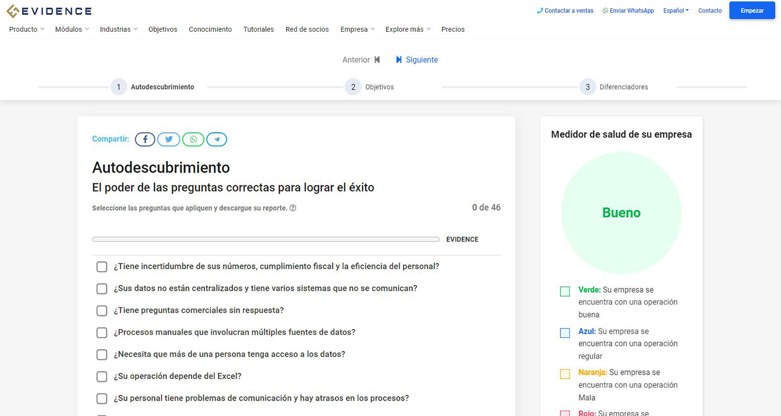
Task: Click the WhatsApp icon beside Enviar WhatsApp
Action: click(605, 10)
